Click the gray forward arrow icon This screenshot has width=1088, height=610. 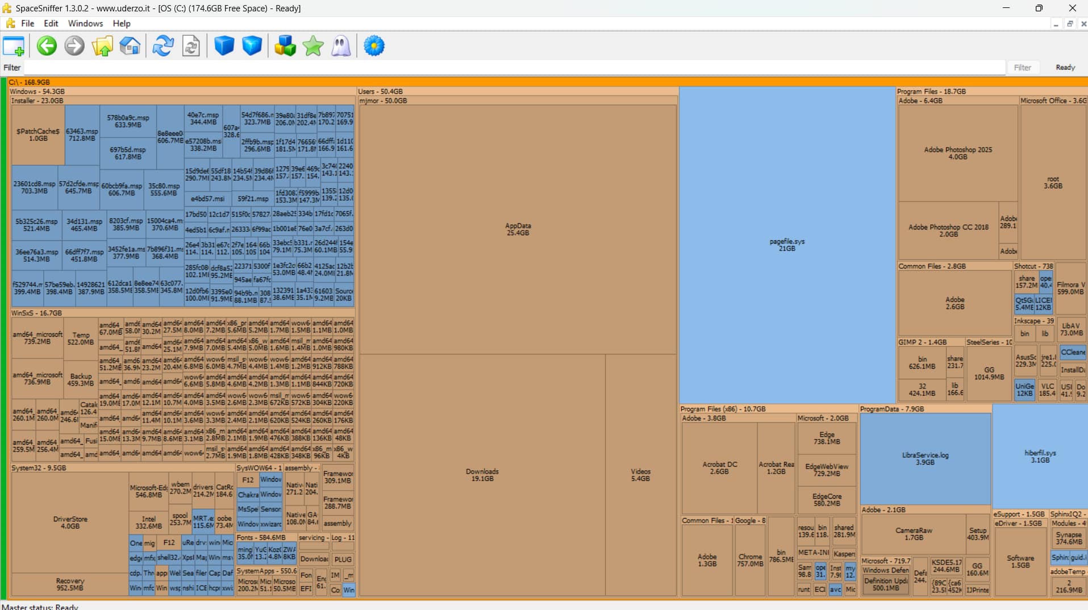click(x=74, y=46)
